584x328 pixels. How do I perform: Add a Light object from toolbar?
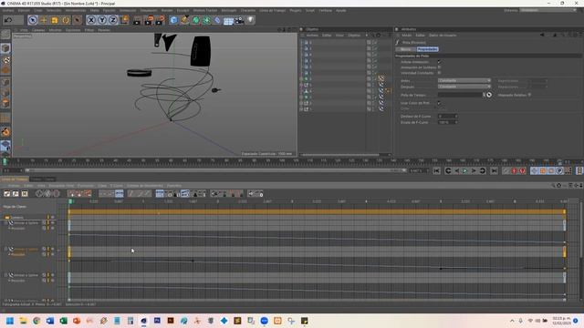pyautogui.click(x=251, y=20)
